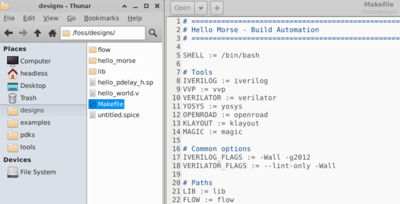
Task: Click the search magnifier icon
Action: [x=153, y=33]
